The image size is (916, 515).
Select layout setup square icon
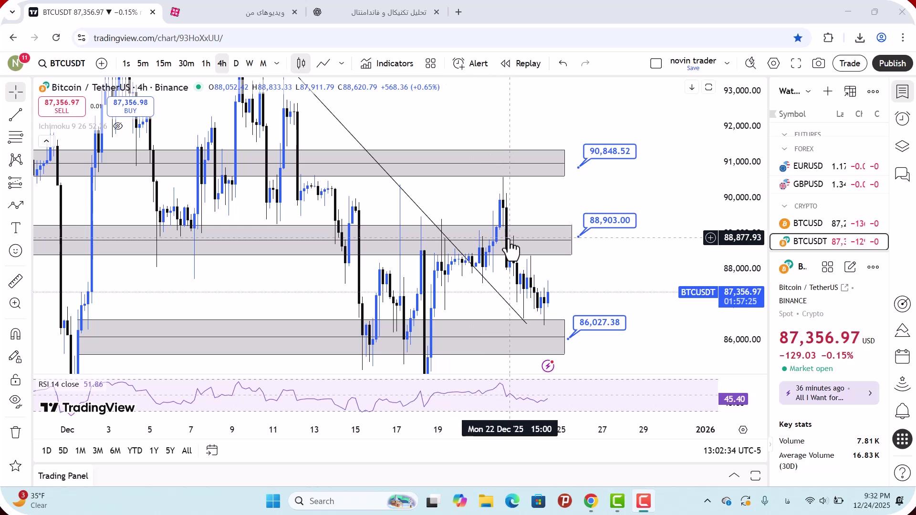coord(656,63)
